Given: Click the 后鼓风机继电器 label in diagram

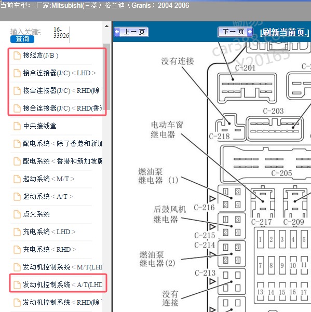Looking at the screenshot, I should point(170,214).
